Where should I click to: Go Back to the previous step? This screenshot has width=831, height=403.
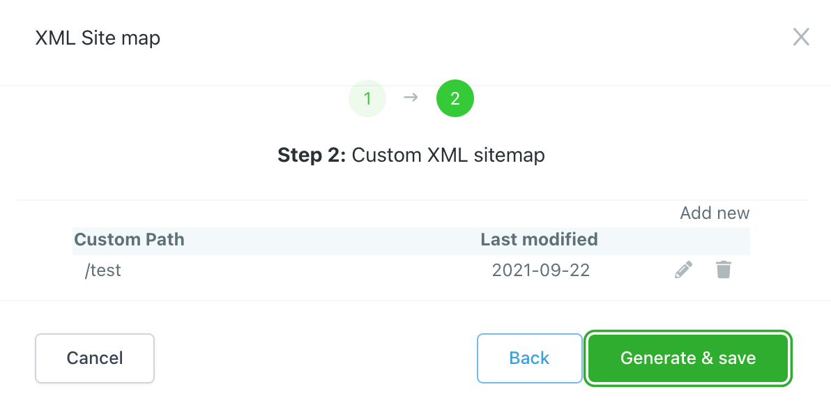coord(529,358)
